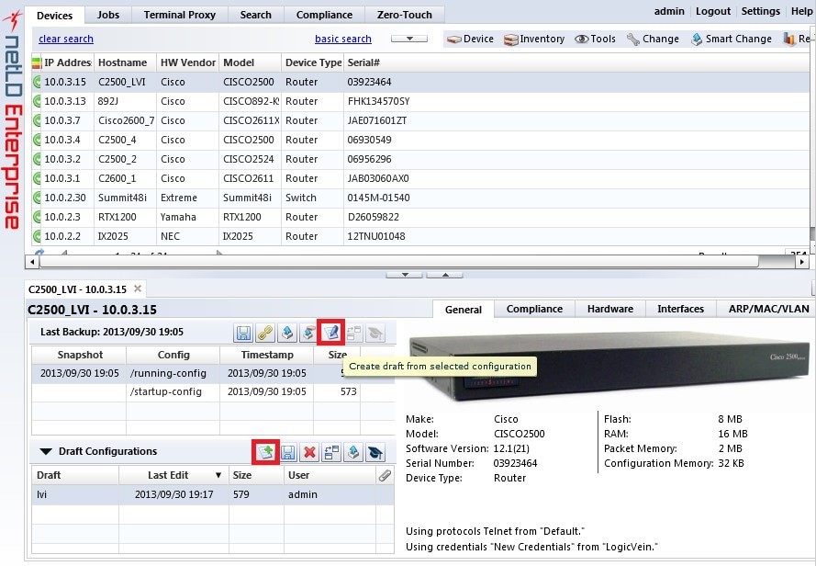
Task: Delete the draft using the red X icon
Action: click(309, 452)
